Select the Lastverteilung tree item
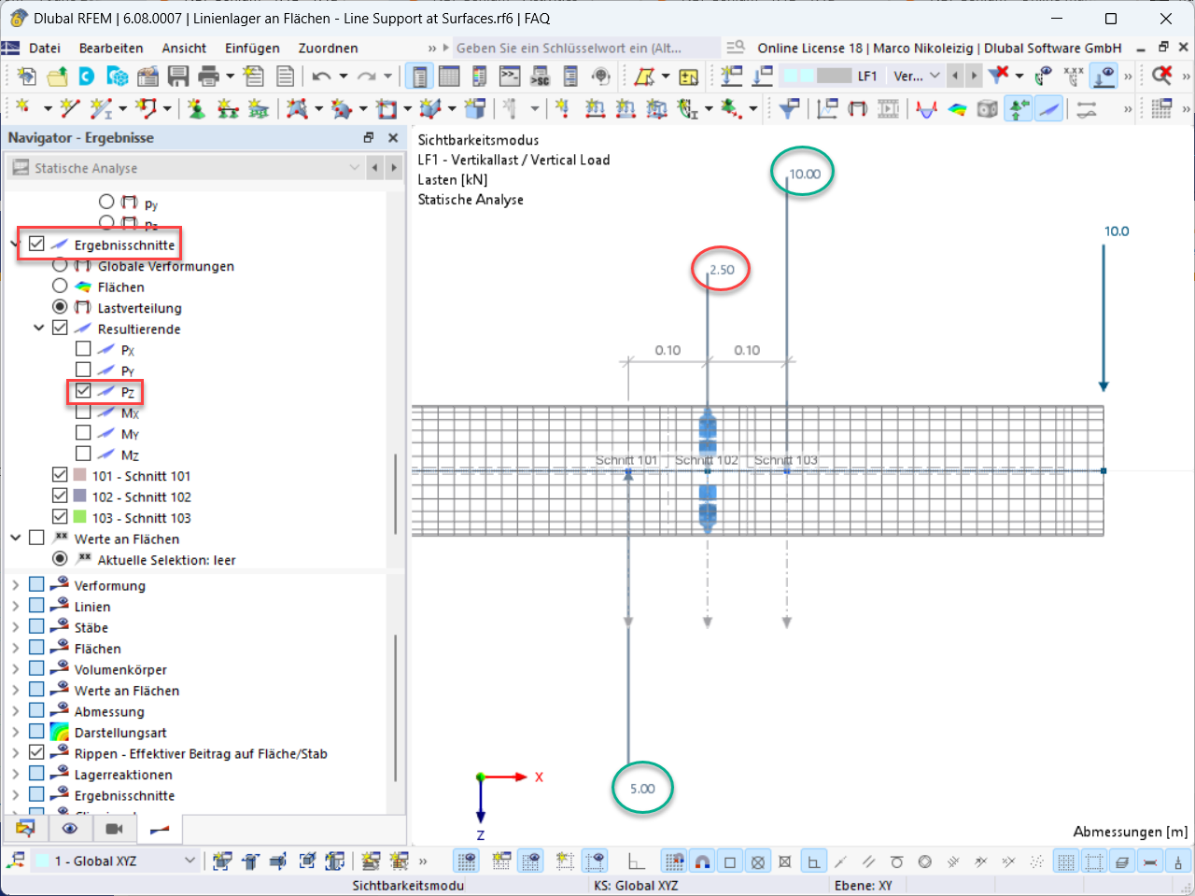Screen dimensions: 1195x896 pos(140,308)
